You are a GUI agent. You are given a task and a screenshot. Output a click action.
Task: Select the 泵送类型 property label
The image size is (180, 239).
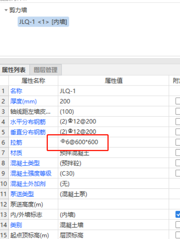click(x=22, y=194)
